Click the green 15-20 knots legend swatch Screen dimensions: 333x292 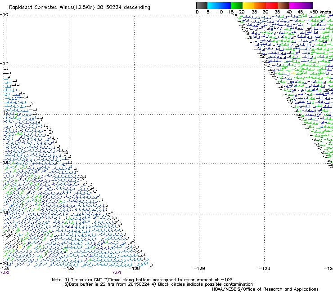tap(237, 5)
